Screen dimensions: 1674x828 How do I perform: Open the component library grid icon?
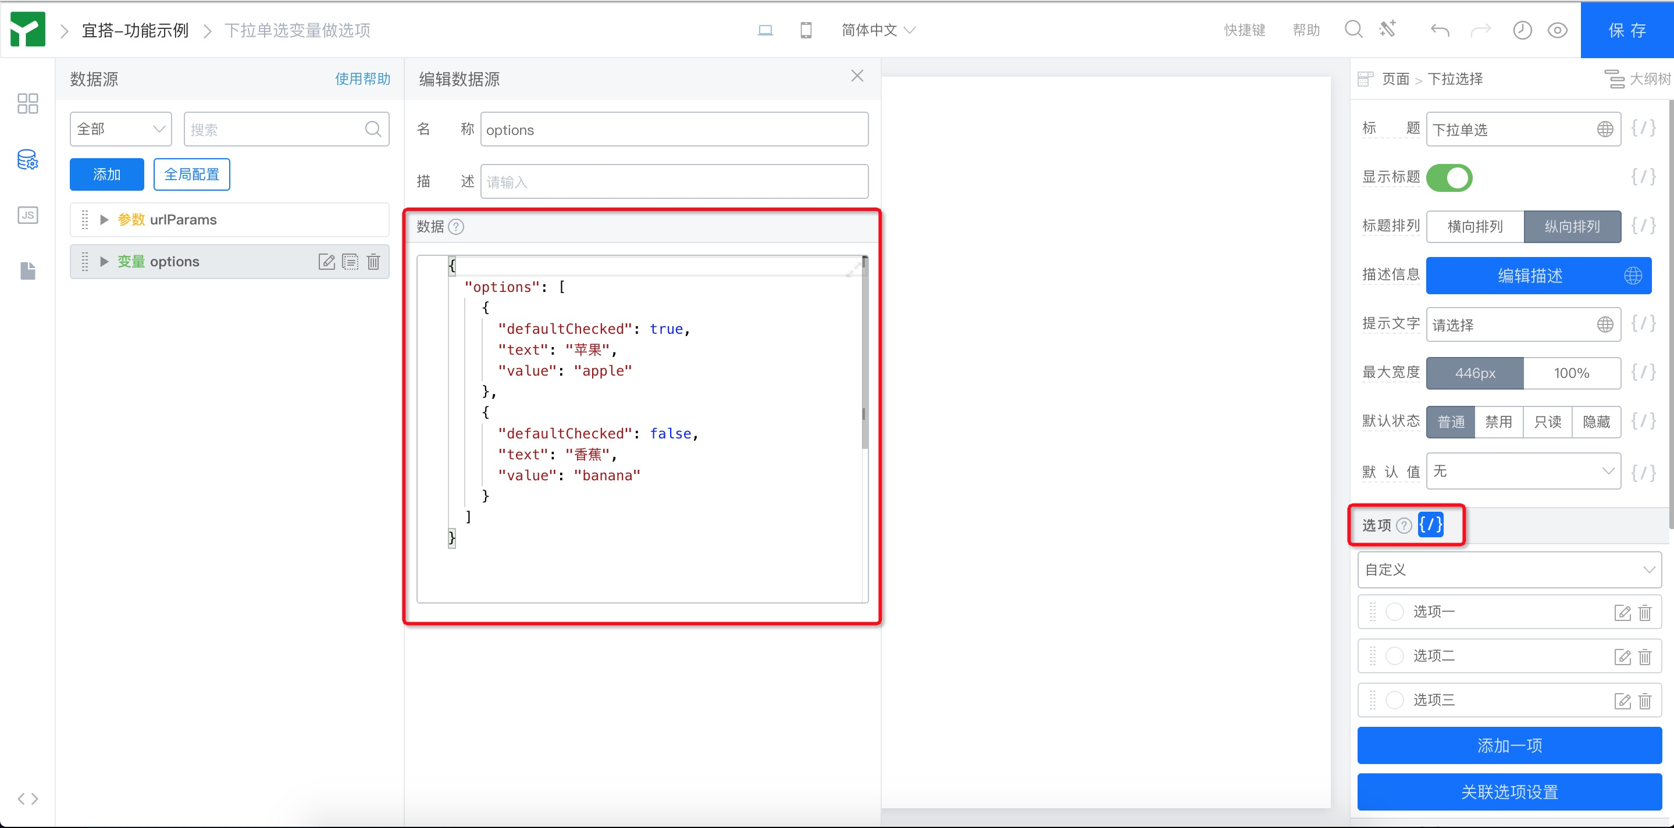[27, 104]
